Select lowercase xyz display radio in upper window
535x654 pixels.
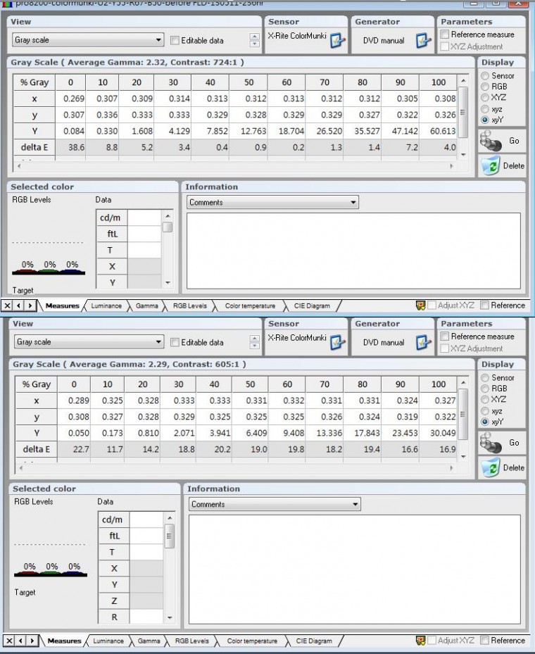coord(485,109)
